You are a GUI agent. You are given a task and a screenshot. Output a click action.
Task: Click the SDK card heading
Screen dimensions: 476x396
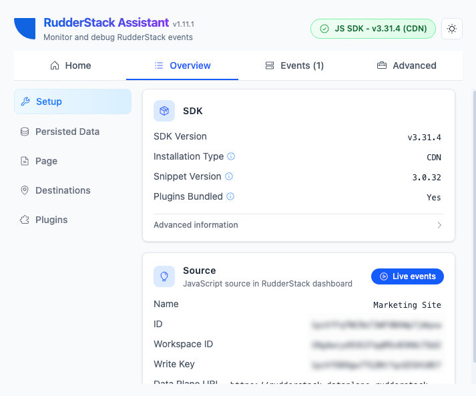193,111
